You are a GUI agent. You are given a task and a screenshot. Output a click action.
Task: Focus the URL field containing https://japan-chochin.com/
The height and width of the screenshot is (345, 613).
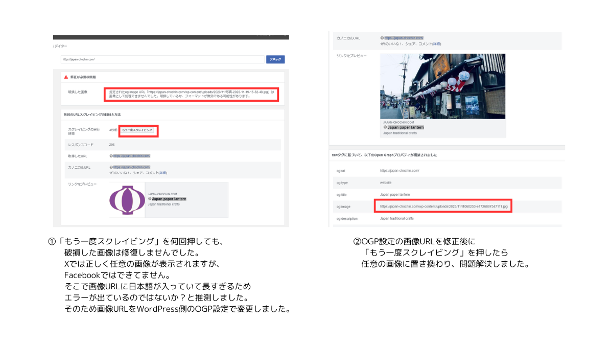162,59
